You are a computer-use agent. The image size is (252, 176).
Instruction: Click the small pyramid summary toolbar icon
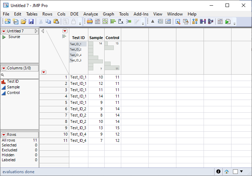[153, 21]
